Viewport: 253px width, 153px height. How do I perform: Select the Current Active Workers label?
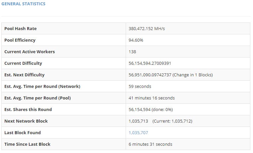pos(30,52)
